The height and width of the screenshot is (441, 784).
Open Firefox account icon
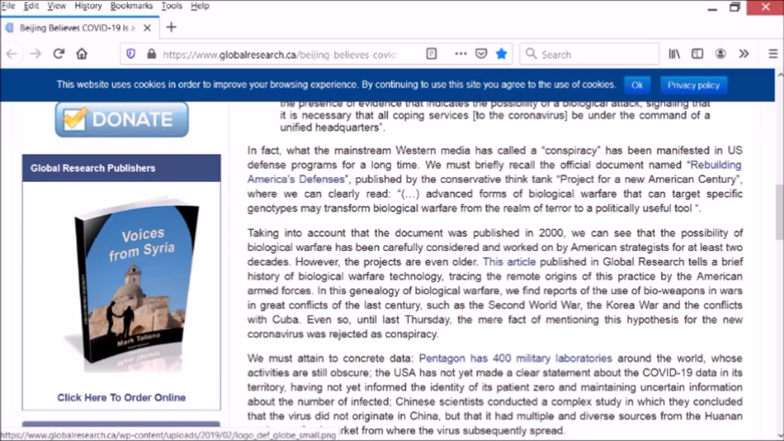coord(720,54)
